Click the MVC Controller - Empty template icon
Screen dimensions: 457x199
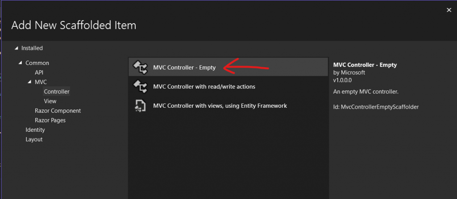(141, 68)
